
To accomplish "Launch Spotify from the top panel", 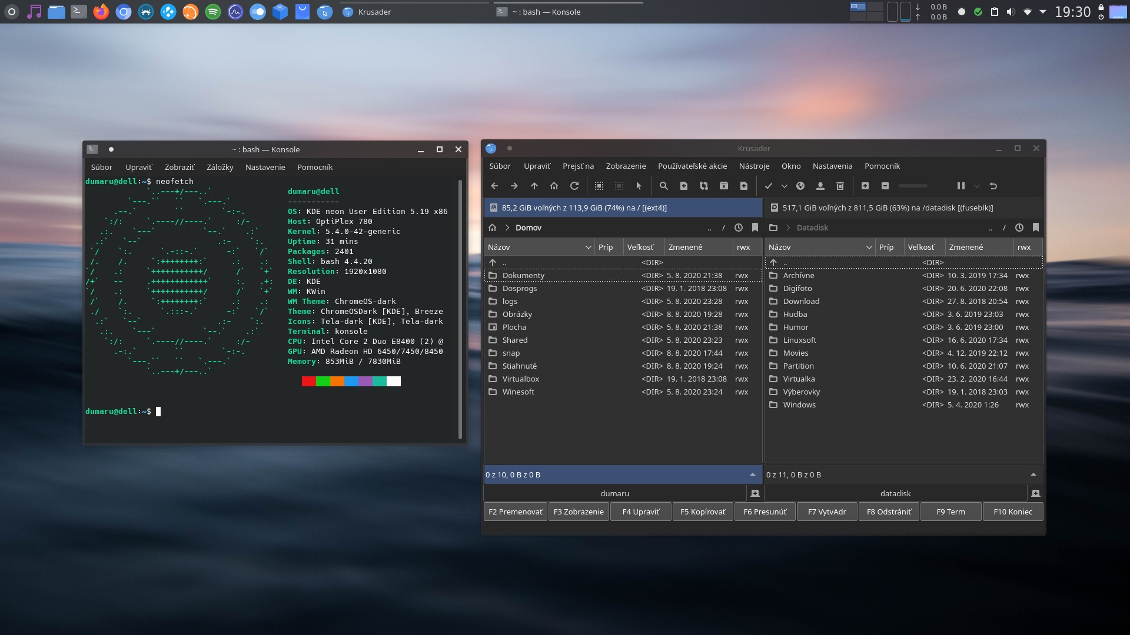I will [x=213, y=12].
